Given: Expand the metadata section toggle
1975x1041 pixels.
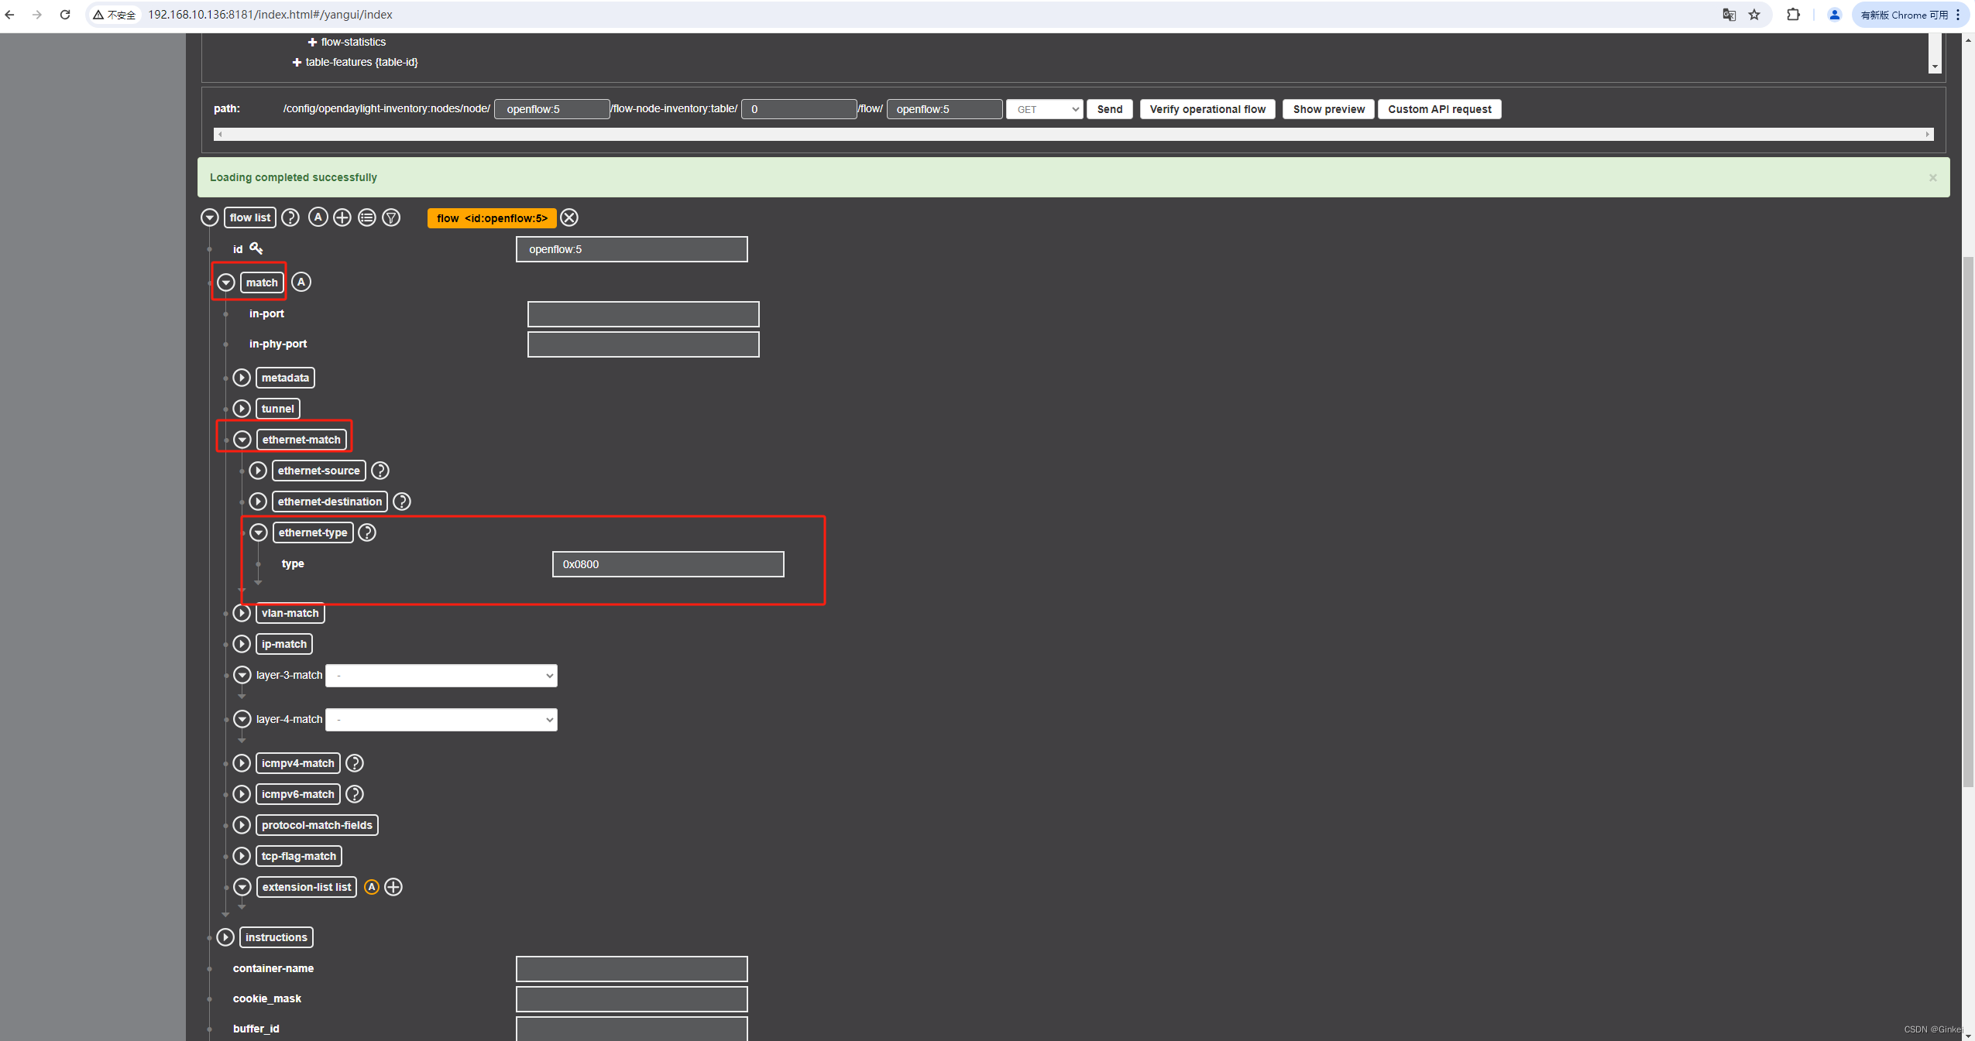Looking at the screenshot, I should (242, 377).
